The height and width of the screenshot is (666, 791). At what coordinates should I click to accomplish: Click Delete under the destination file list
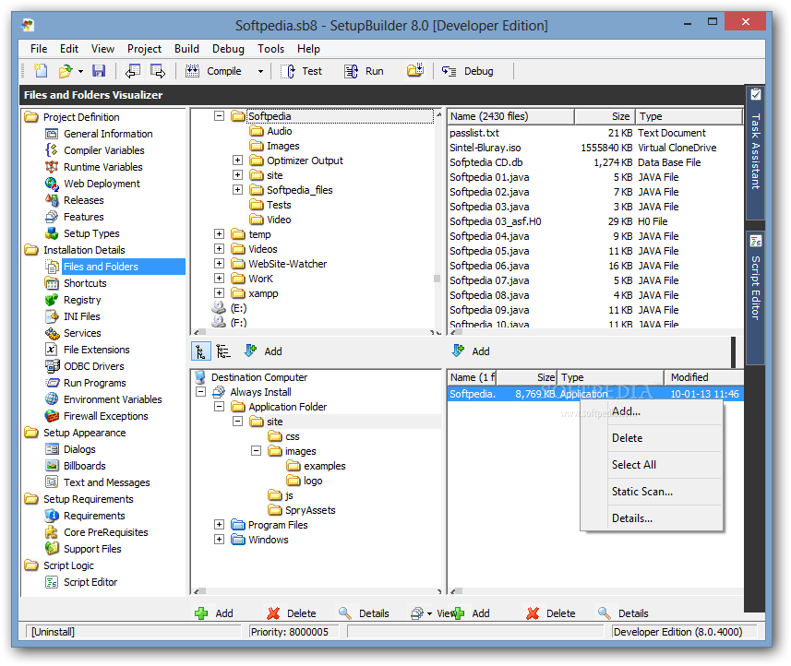[551, 613]
